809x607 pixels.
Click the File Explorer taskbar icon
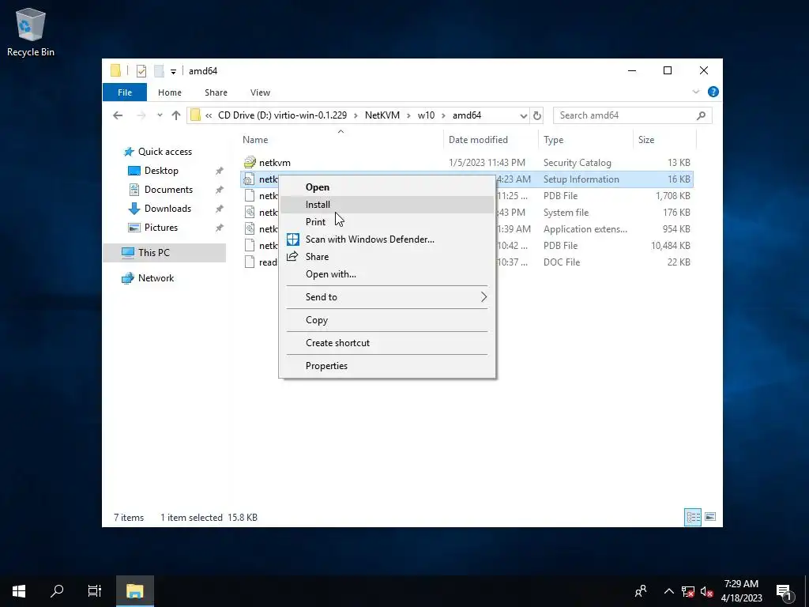click(x=134, y=591)
